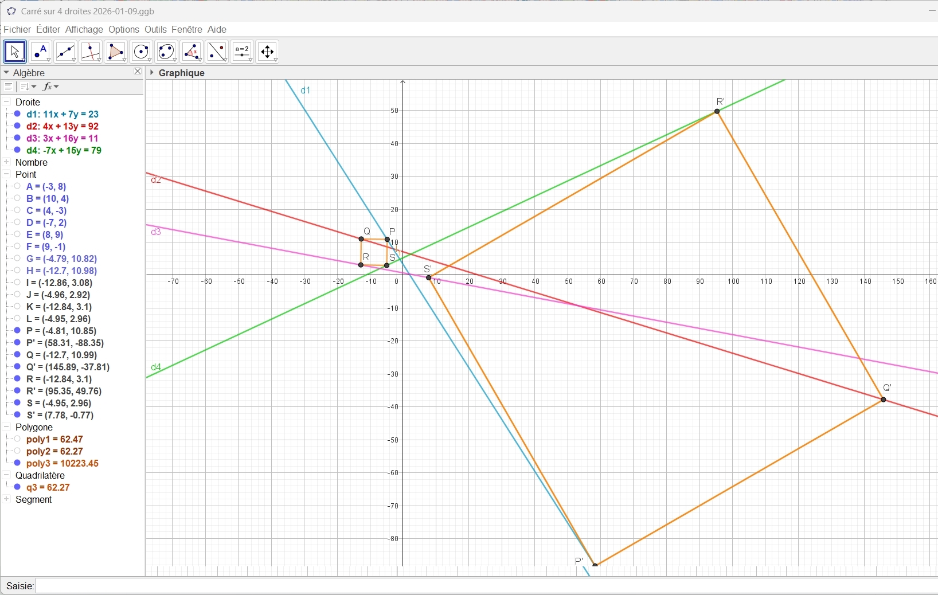Select equation d1: 11x + 7y = 23

click(x=63, y=114)
